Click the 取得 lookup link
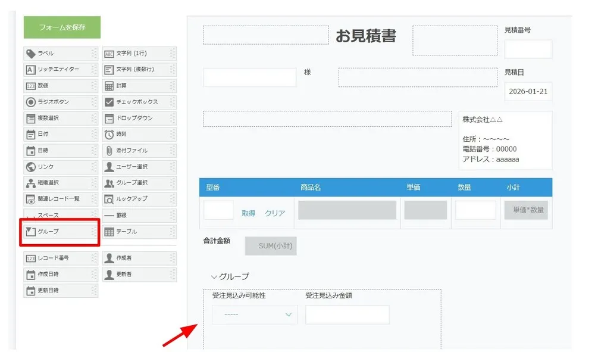The width and height of the screenshot is (595, 352). coord(248,213)
